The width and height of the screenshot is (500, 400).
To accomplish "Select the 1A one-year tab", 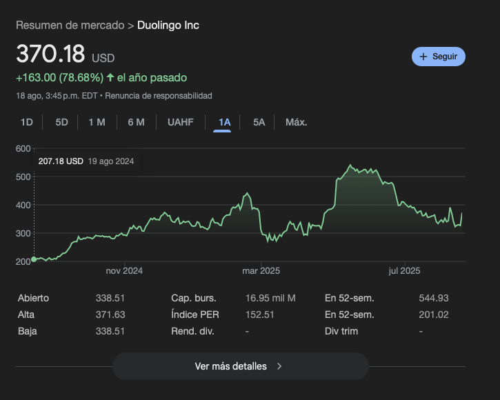I will click(225, 122).
